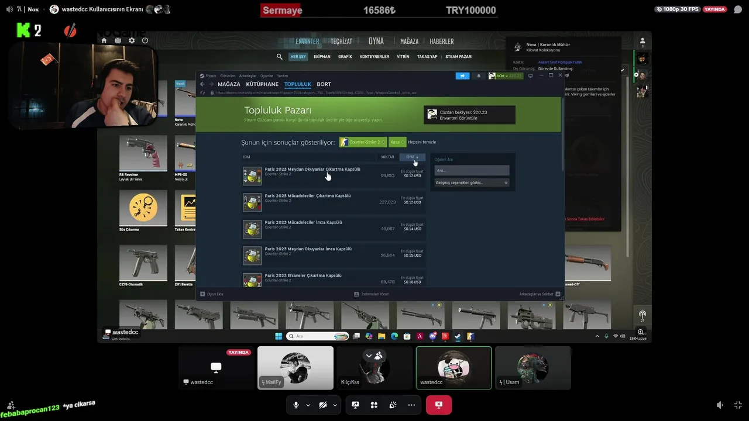Sort market results by FİYAT

click(412, 157)
